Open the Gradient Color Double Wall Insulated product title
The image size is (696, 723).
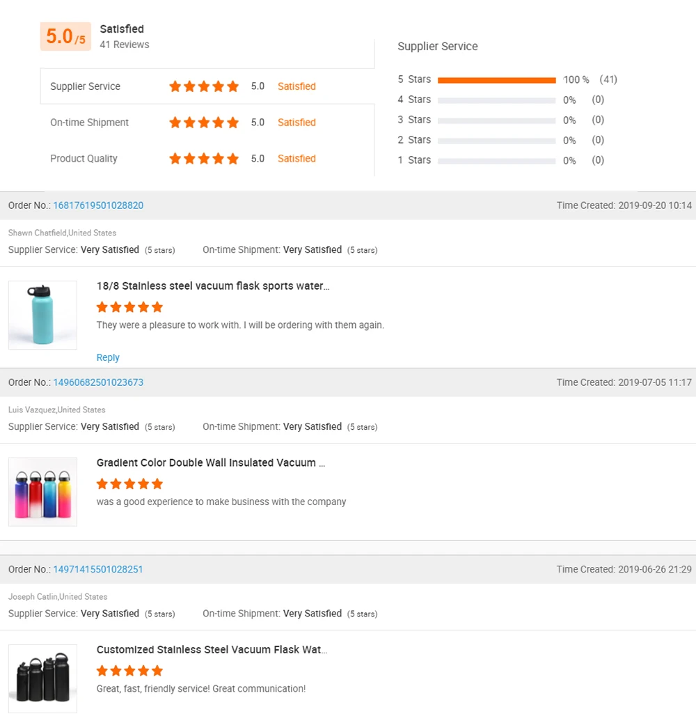(211, 463)
